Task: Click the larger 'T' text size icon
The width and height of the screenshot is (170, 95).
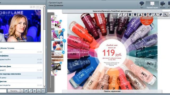Action: pyautogui.click(x=37, y=7)
